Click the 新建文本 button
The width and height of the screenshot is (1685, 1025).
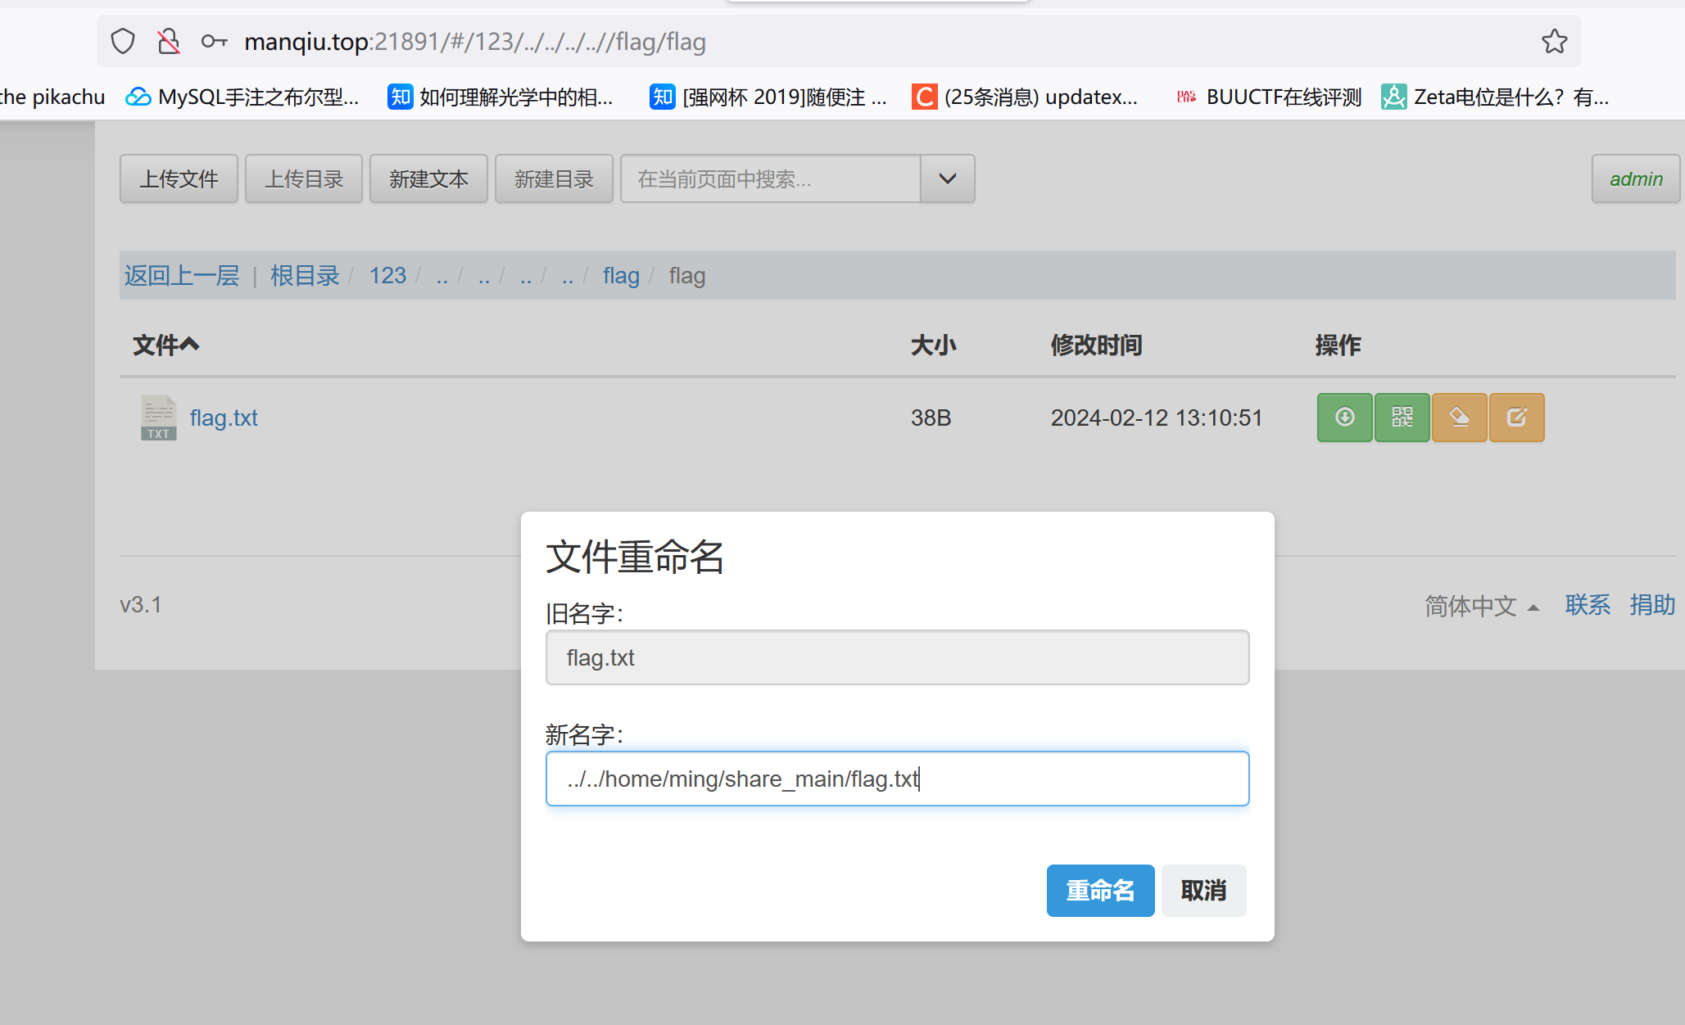[x=428, y=178]
